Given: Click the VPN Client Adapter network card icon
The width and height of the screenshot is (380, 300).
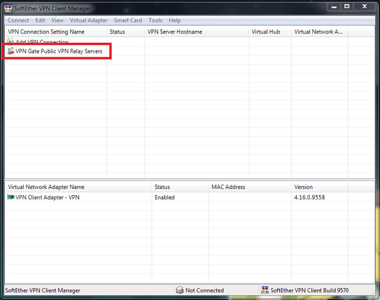Looking at the screenshot, I should pos(11,197).
